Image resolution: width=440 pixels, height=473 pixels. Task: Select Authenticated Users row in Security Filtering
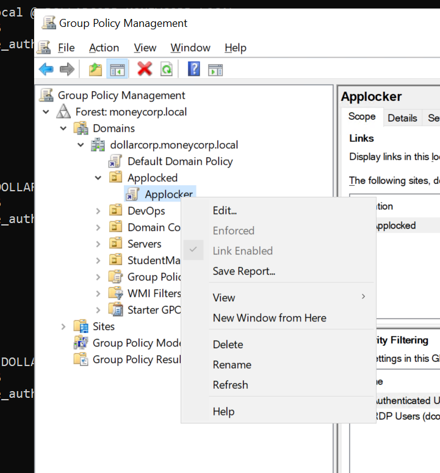[408, 401]
